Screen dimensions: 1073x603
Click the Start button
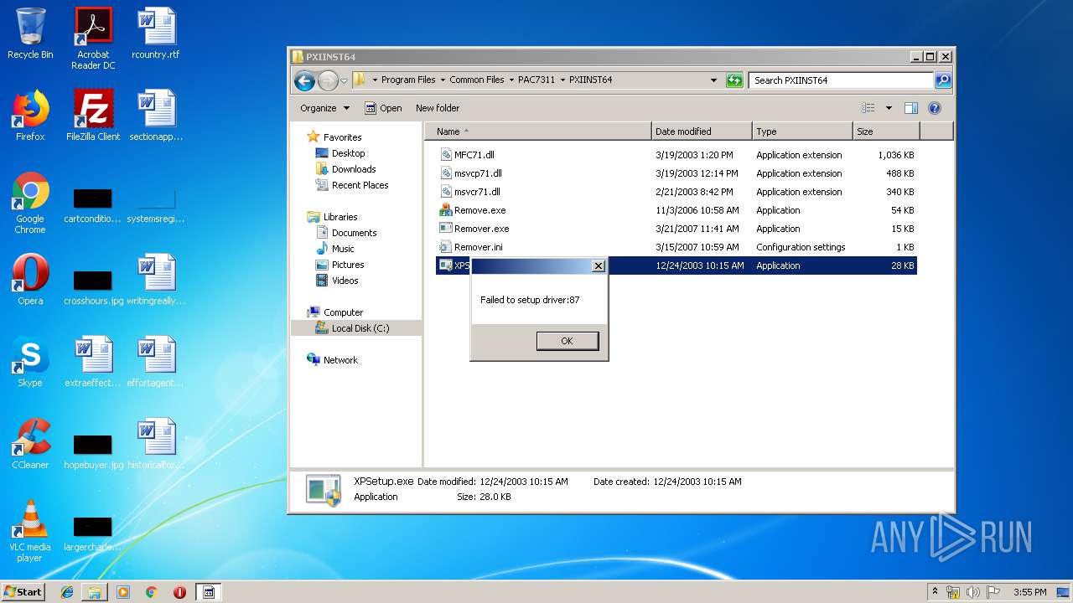pyautogui.click(x=23, y=591)
